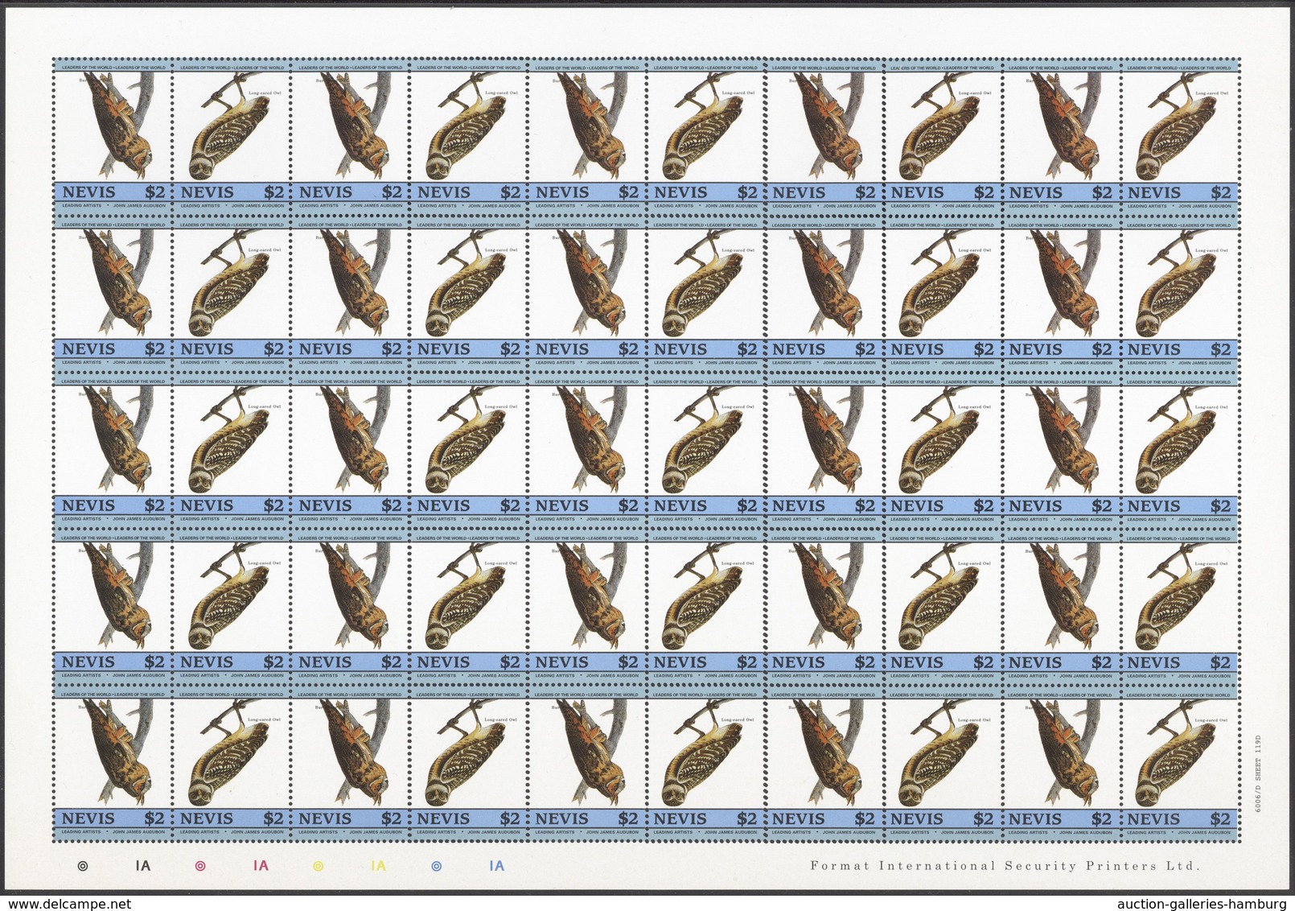Image resolution: width=1295 pixels, height=911 pixels.
Task: Select the Barn Owl stamp in the bottom-left corner
Action: [x=113, y=763]
